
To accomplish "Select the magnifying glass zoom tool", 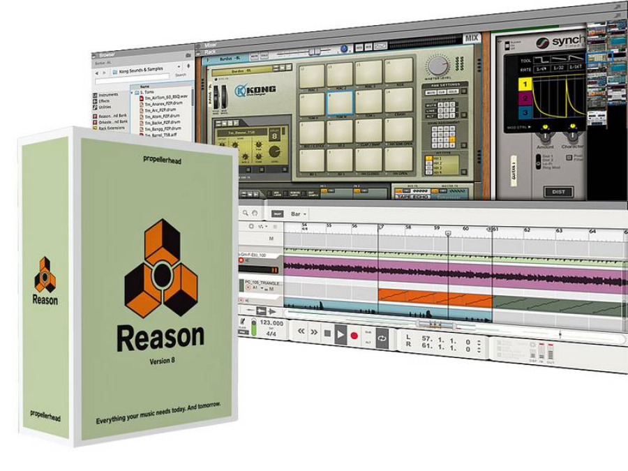I will click(245, 213).
